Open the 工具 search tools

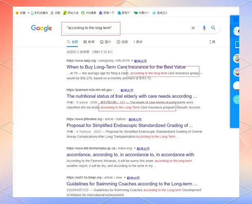(x=212, y=42)
